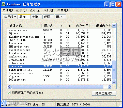Click NETWOR... user name cell
This screenshot has height=108, width=123.
50,40
